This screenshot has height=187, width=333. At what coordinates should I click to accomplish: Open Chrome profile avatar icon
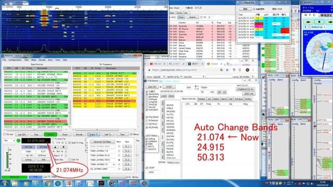pos(248,70)
